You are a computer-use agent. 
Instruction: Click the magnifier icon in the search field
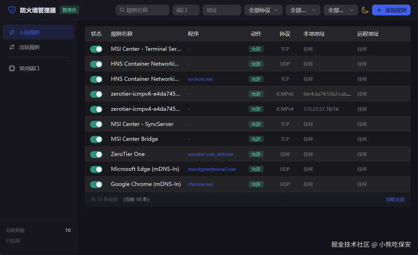[122, 10]
